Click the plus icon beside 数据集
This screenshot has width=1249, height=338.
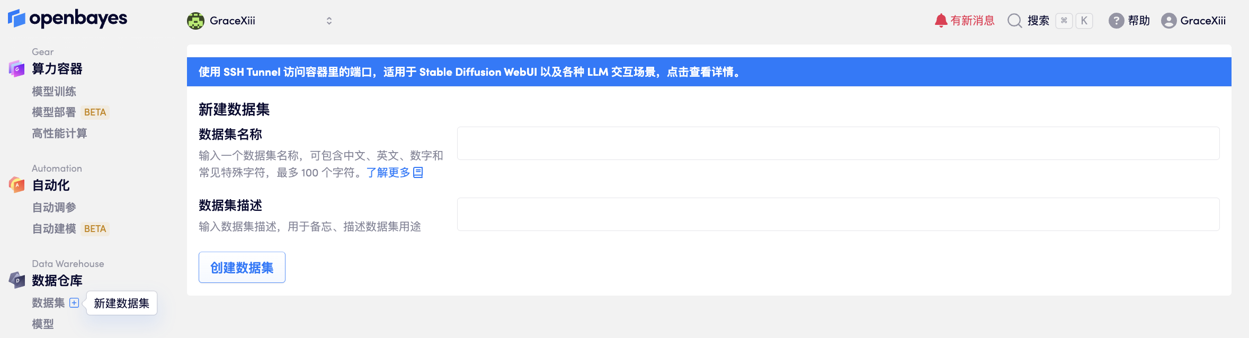(x=74, y=303)
